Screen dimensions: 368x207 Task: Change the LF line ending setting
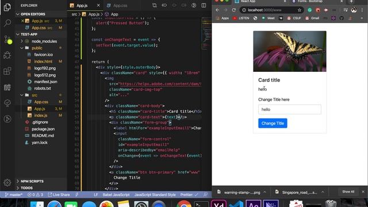96,194
